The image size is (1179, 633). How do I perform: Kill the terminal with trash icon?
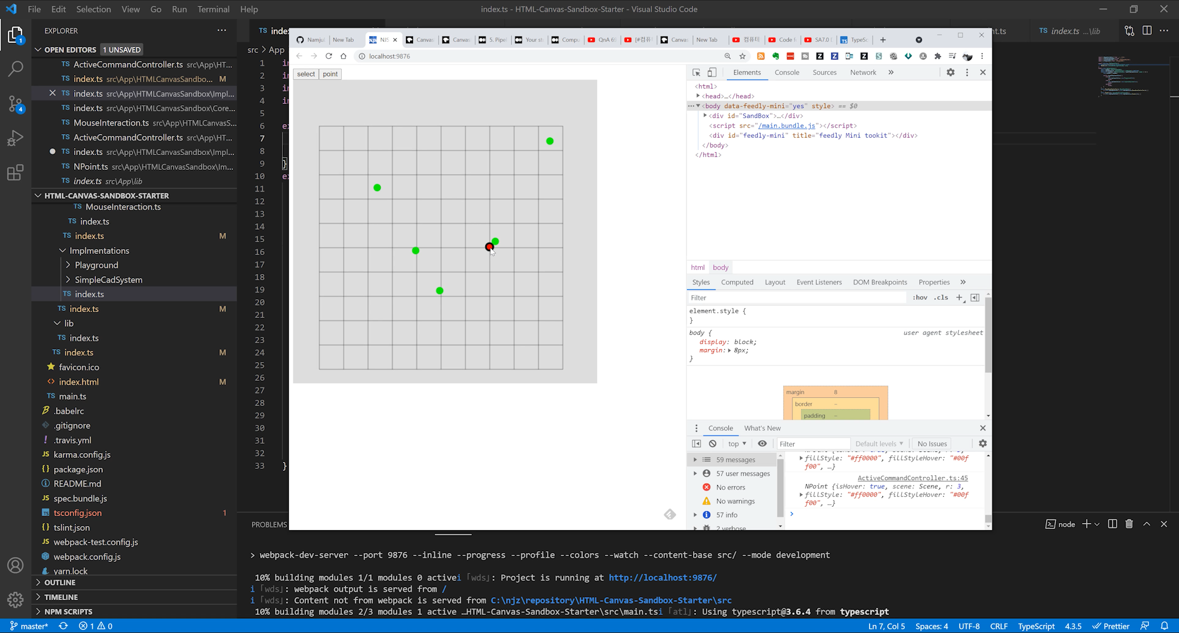coord(1129,524)
